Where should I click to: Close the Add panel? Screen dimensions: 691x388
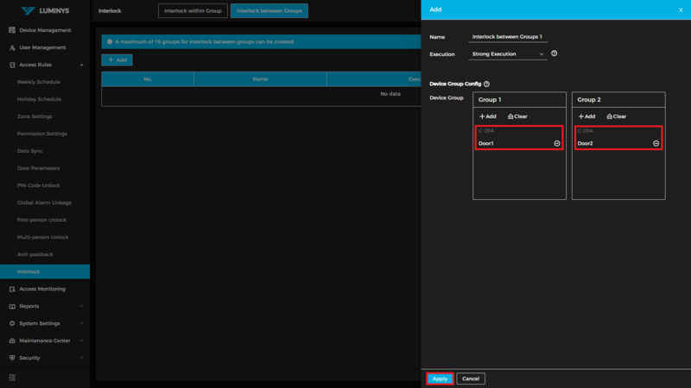click(x=680, y=10)
